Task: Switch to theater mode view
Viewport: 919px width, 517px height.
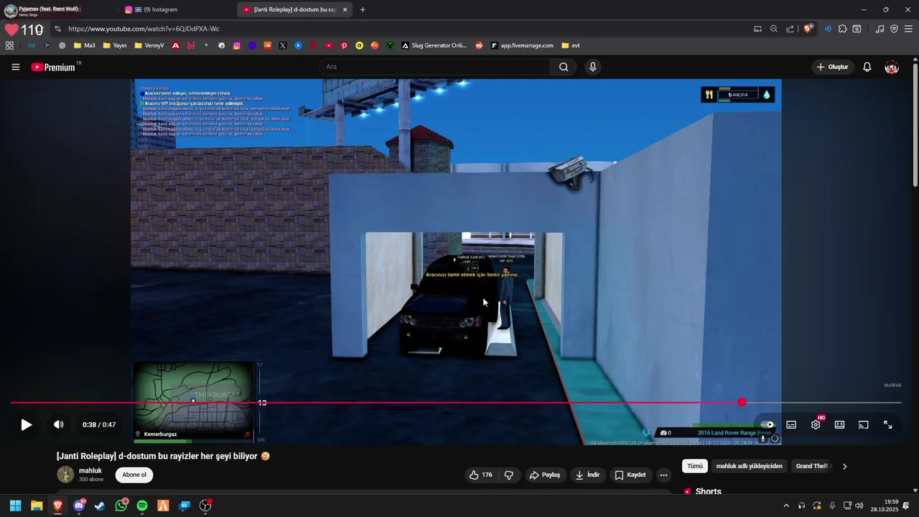Action: (x=839, y=424)
